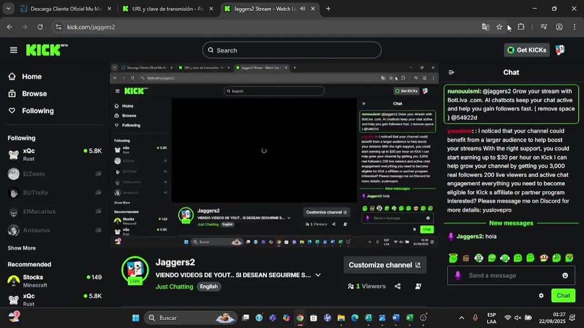This screenshot has width=584, height=328.
Task: Click the stream video player
Action: coord(274,155)
